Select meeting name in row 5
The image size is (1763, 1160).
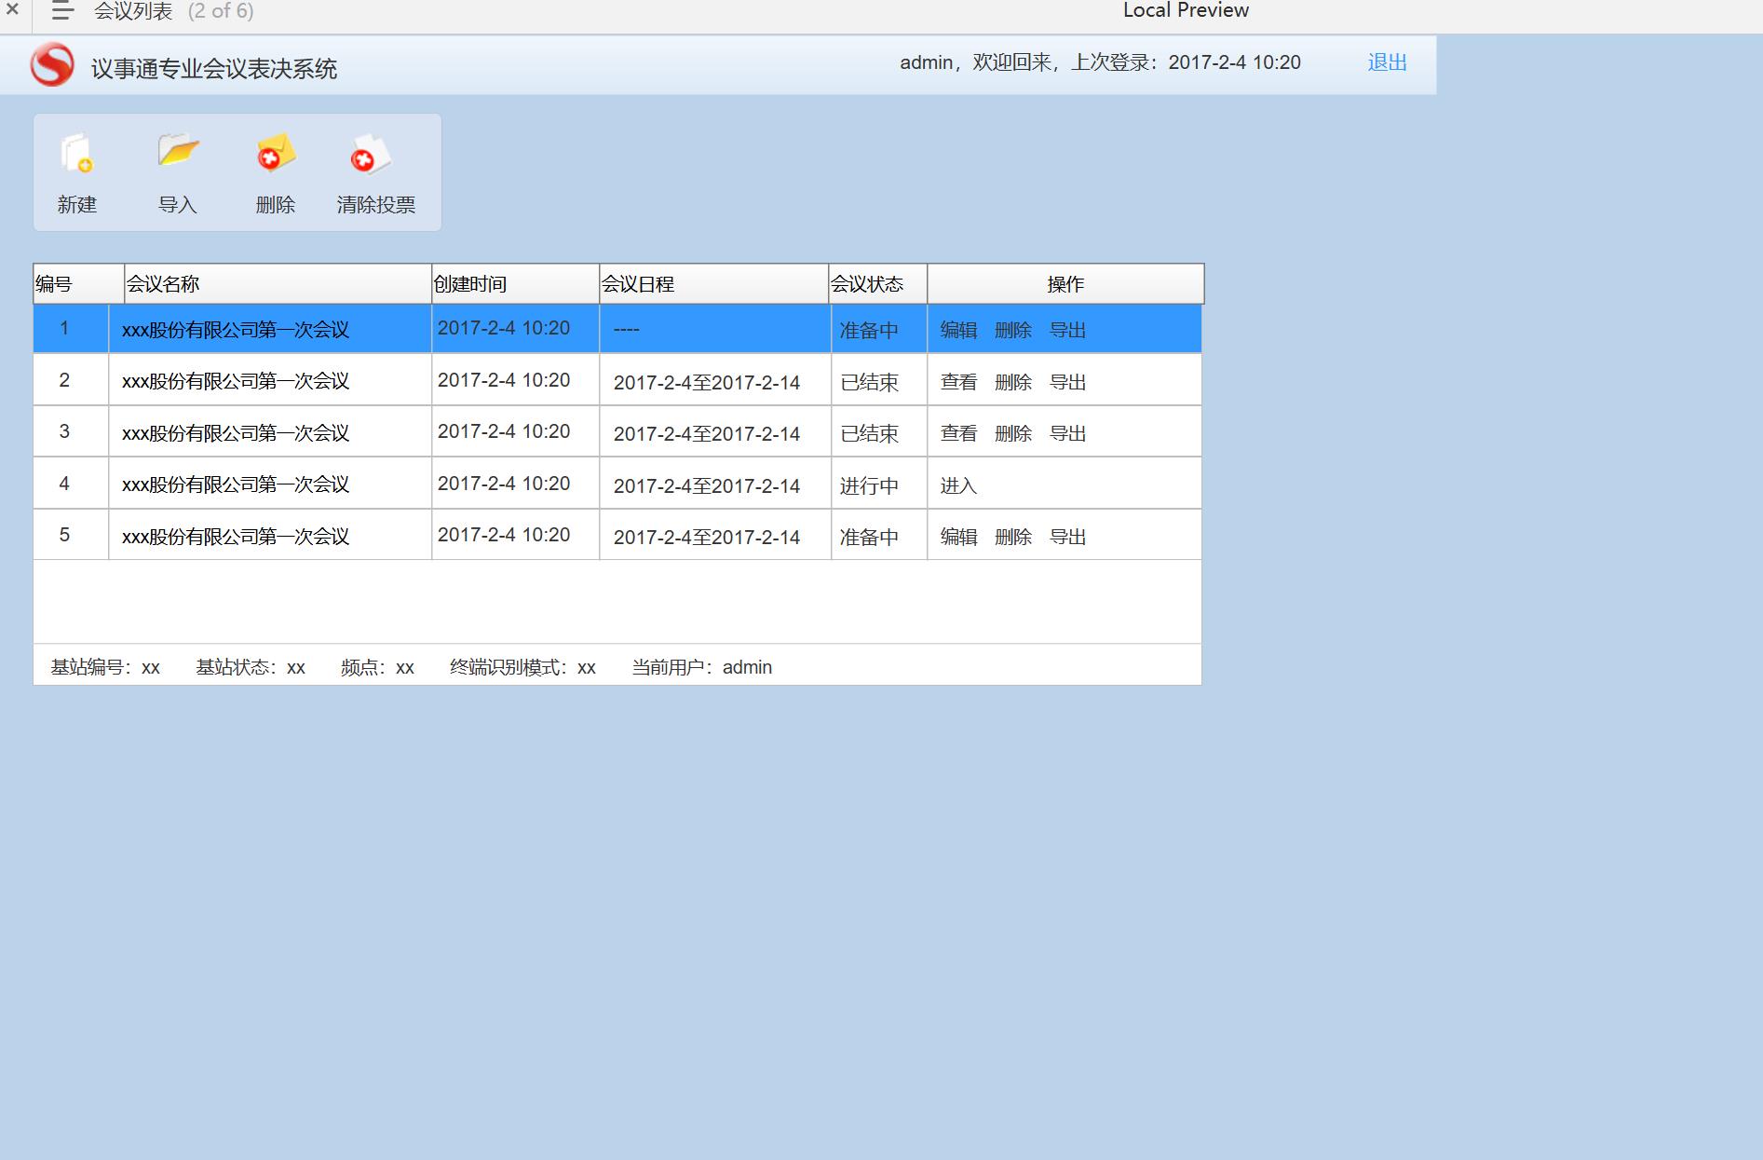[x=236, y=537]
